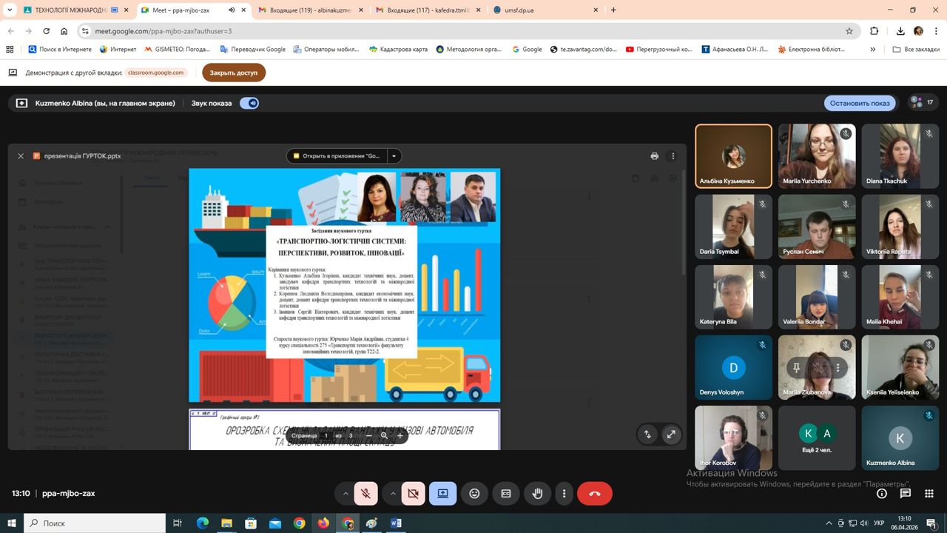Click "Остановить показ" to stop presenting
Image resolution: width=947 pixels, height=533 pixels.
point(859,104)
